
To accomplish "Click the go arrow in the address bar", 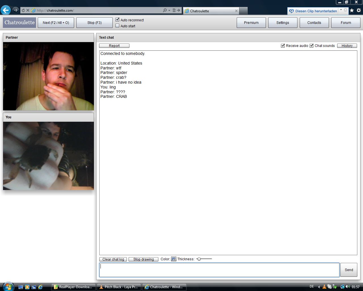I will tap(179, 10).
